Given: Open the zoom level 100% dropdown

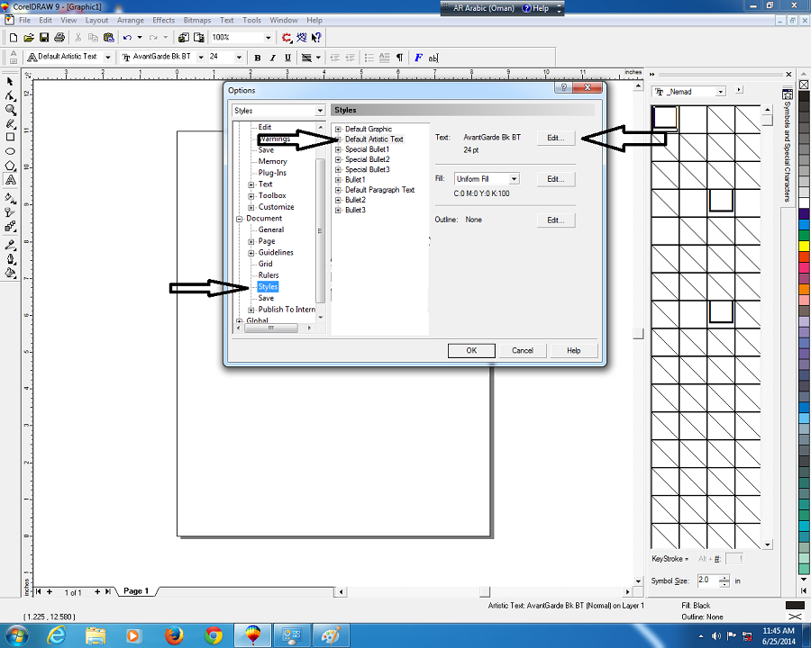Looking at the screenshot, I should click(268, 37).
